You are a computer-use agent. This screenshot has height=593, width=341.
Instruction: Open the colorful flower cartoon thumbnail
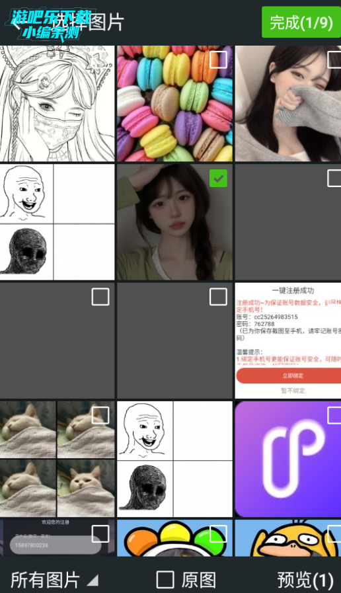point(174,537)
